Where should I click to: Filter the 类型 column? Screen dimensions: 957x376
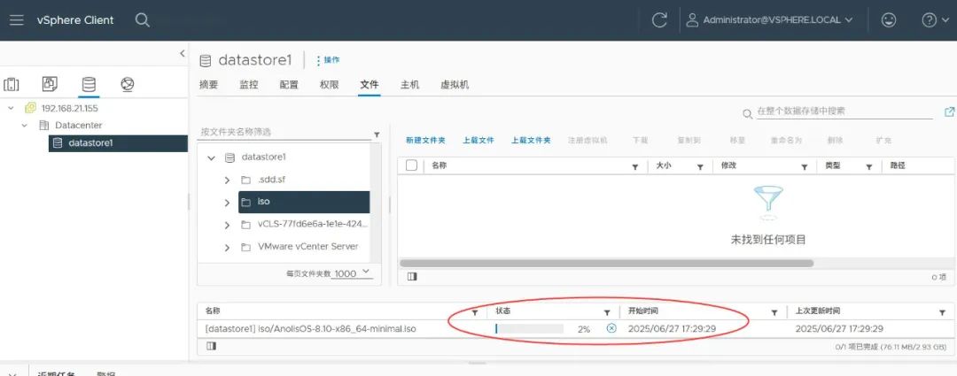[868, 166]
